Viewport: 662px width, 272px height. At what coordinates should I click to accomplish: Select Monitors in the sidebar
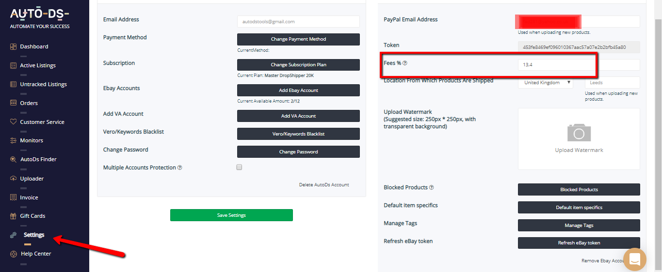click(32, 140)
